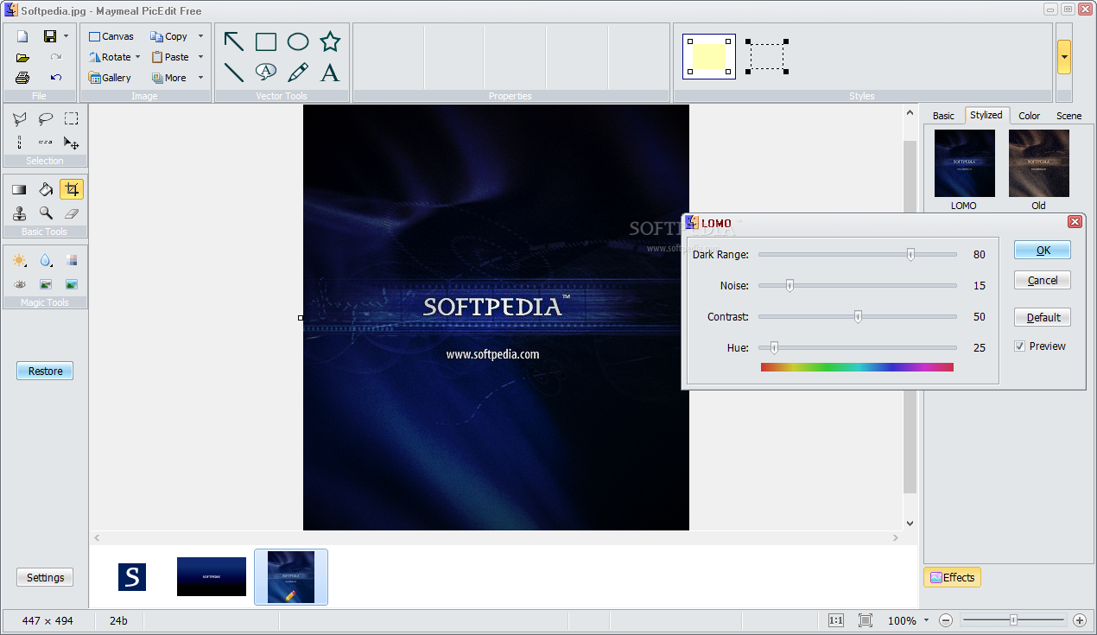Click the Contrast slider handle
The width and height of the screenshot is (1097, 635).
tap(858, 316)
